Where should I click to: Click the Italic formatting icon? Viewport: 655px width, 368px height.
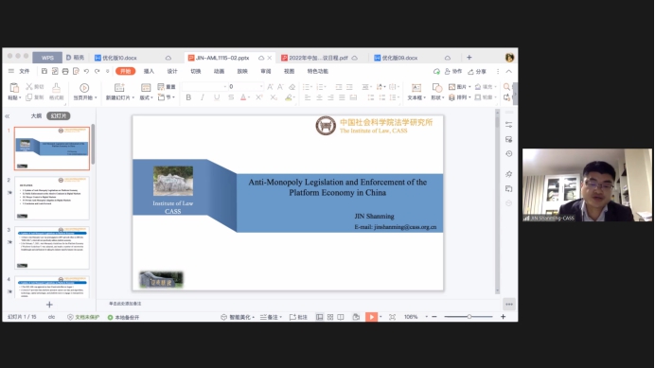coord(203,97)
